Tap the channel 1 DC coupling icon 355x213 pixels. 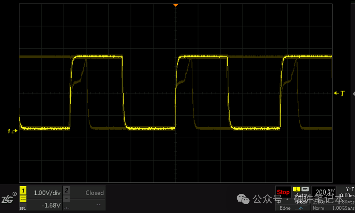(x=23, y=199)
